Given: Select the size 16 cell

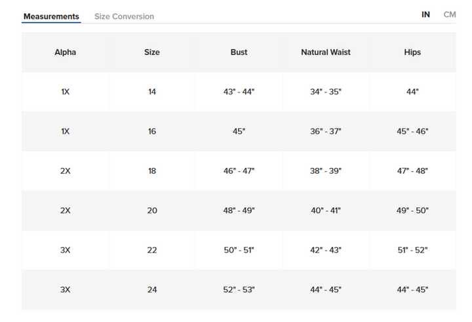Looking at the screenshot, I should point(152,131).
